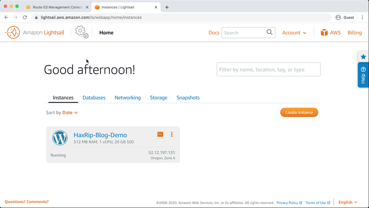The height and width of the screenshot is (208, 369).
Task: Click the instance filter input field
Action: tap(269, 69)
